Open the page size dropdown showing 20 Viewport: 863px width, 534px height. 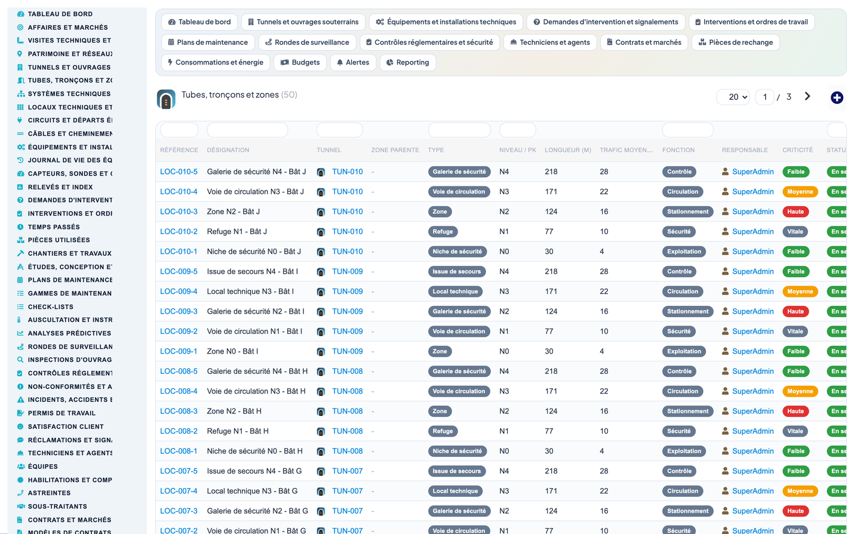[733, 97]
